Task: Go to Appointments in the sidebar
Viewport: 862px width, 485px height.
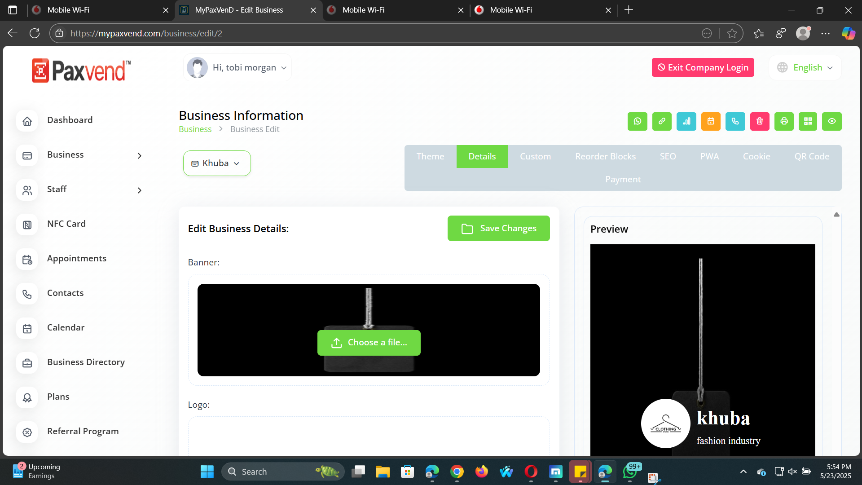Action: pos(76,259)
